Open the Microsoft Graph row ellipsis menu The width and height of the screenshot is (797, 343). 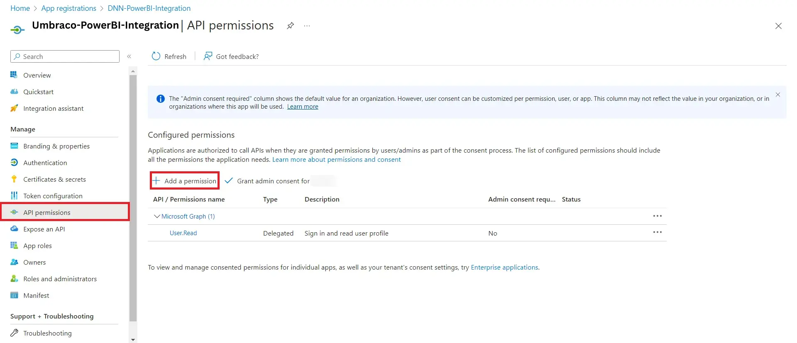658,216
